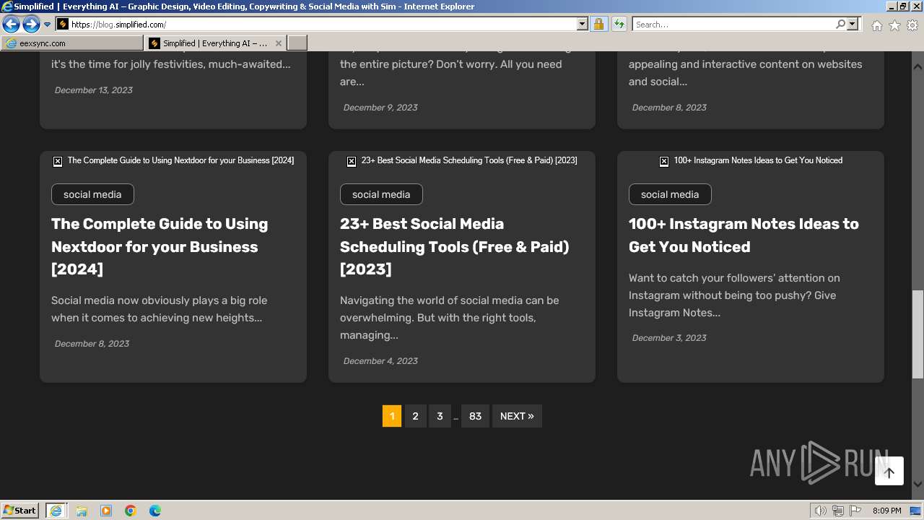
Task: Close the Simplified tab
Action: click(279, 43)
